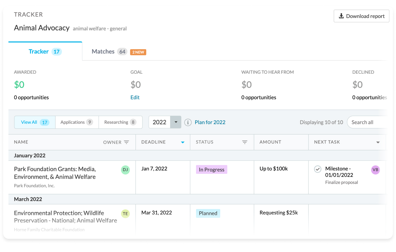
Task: Click the VB assignee avatar
Action: click(x=375, y=170)
